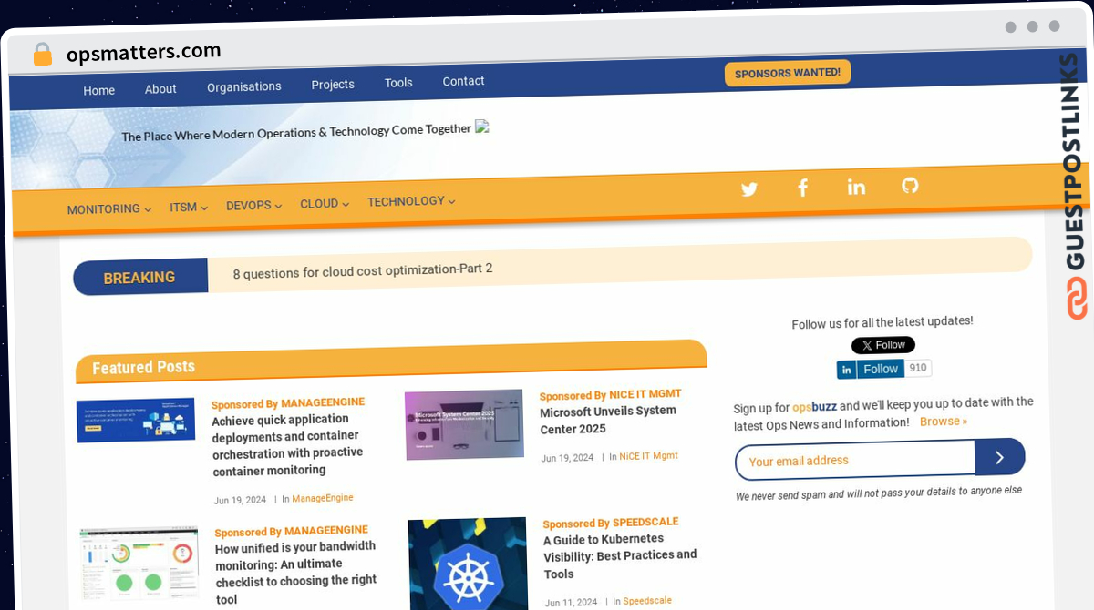This screenshot has width=1094, height=610.
Task: Open the Contact menu item
Action: click(x=463, y=81)
